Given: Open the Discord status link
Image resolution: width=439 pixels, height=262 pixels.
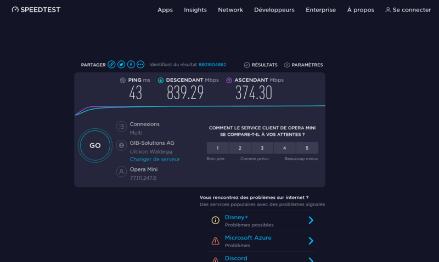Looking at the screenshot, I should (x=236, y=258).
